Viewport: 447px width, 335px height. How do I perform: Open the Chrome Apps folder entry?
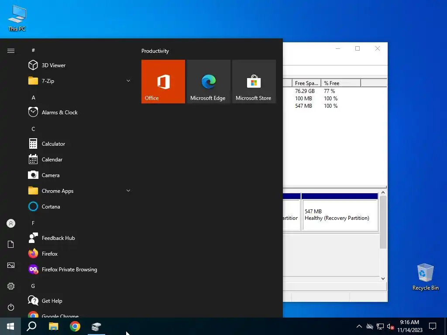click(x=80, y=191)
